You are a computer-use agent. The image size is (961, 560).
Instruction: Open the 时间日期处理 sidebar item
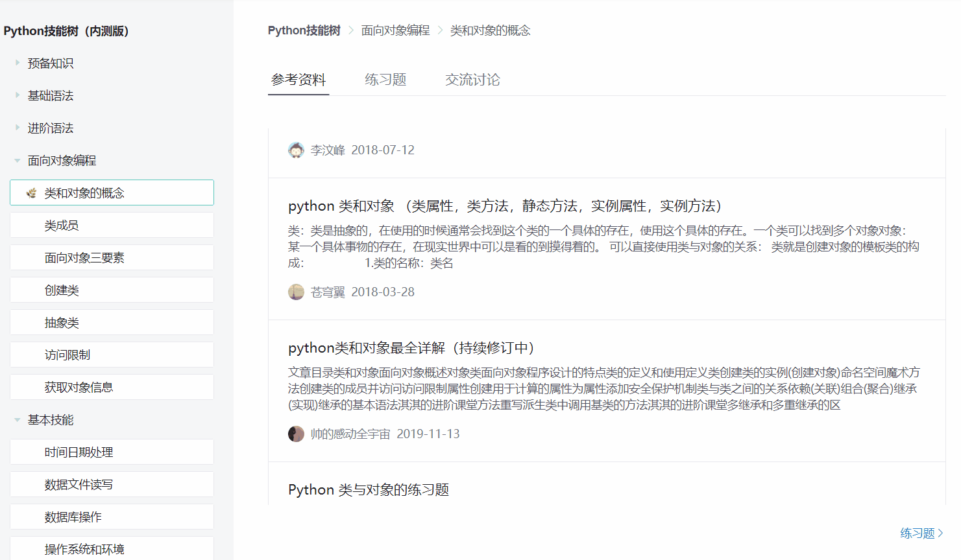112,452
